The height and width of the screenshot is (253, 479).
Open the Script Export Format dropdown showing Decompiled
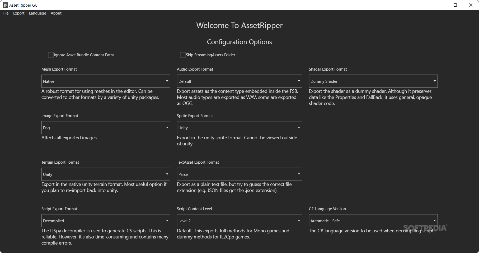click(106, 221)
